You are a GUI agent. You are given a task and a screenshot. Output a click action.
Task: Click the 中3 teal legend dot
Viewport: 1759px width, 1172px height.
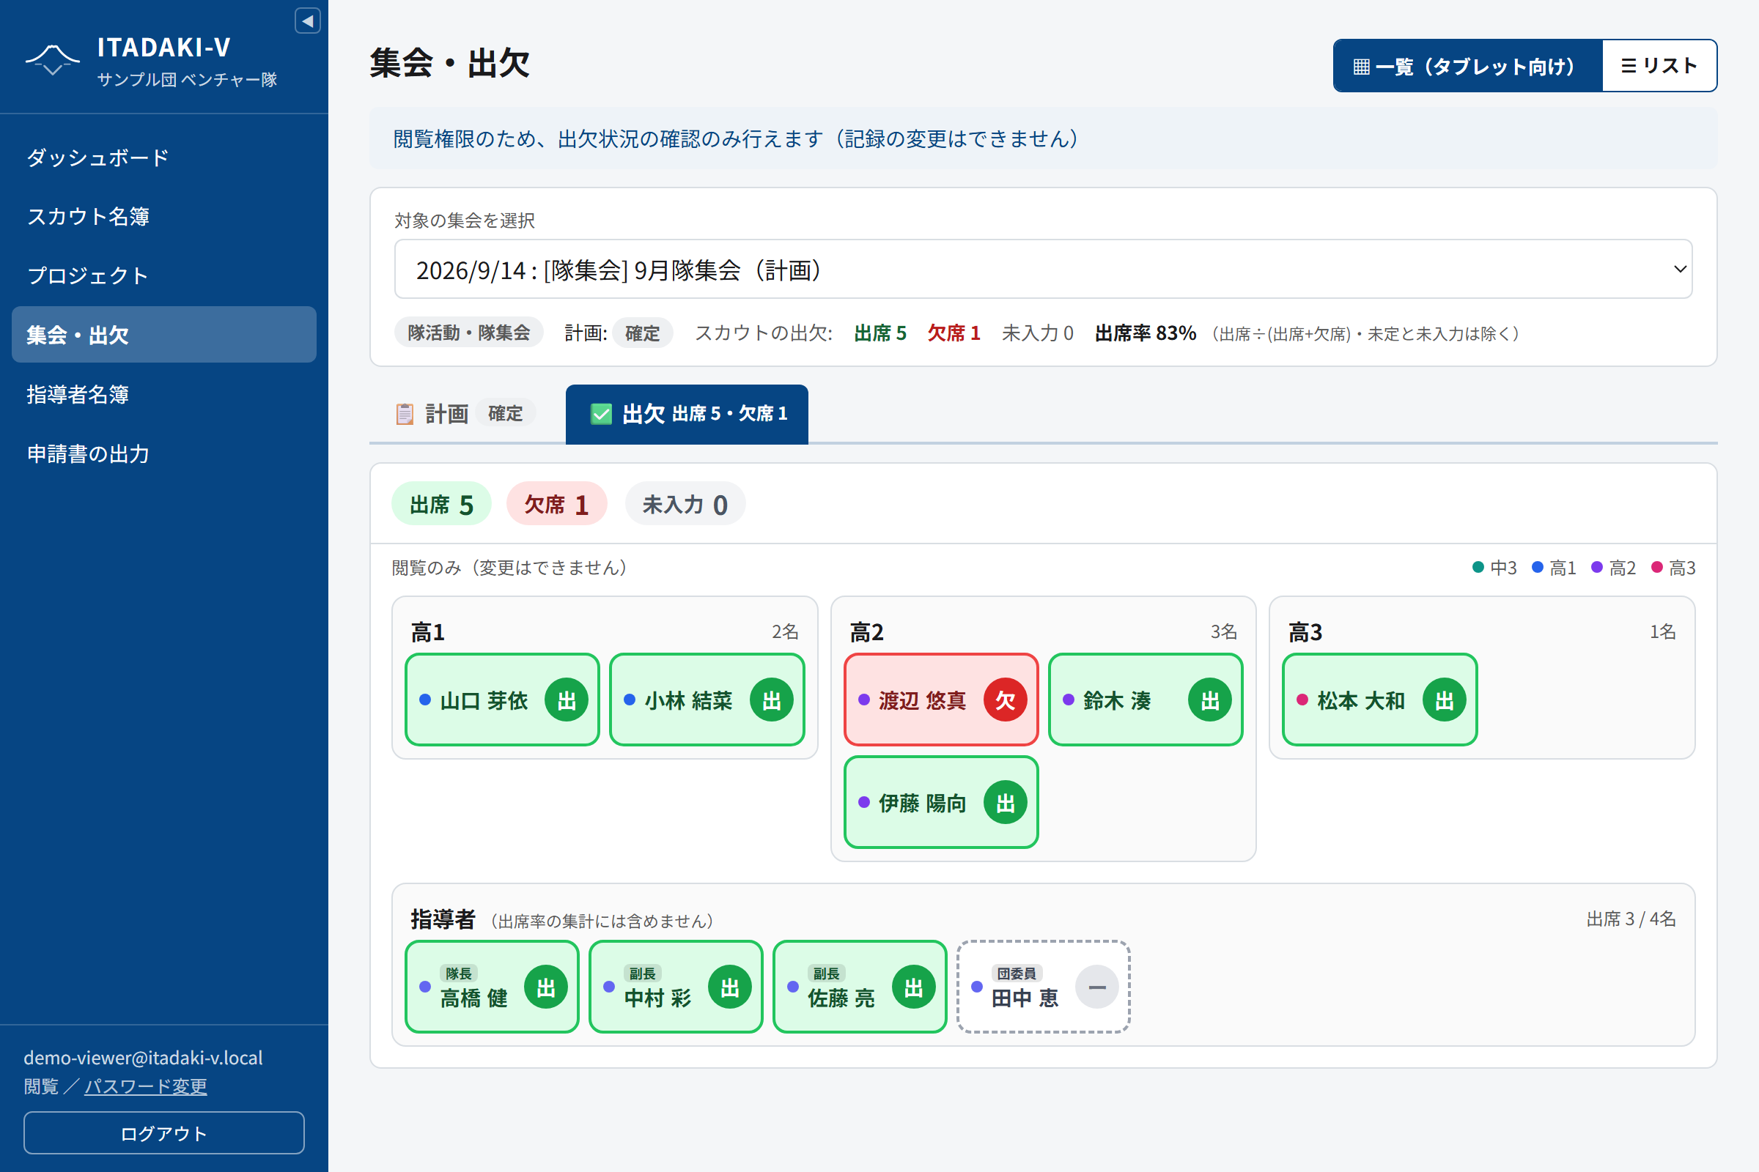coord(1478,566)
